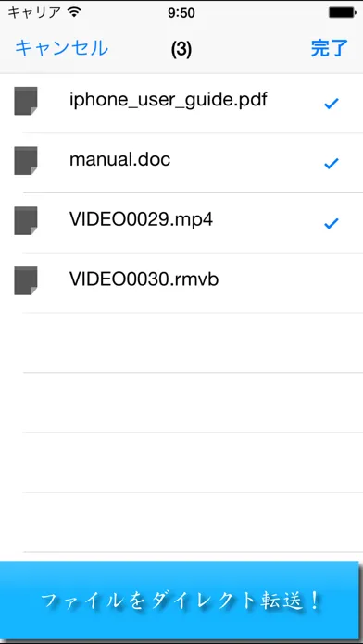Select the manual.doc file name
The width and height of the screenshot is (363, 644).
(x=119, y=159)
